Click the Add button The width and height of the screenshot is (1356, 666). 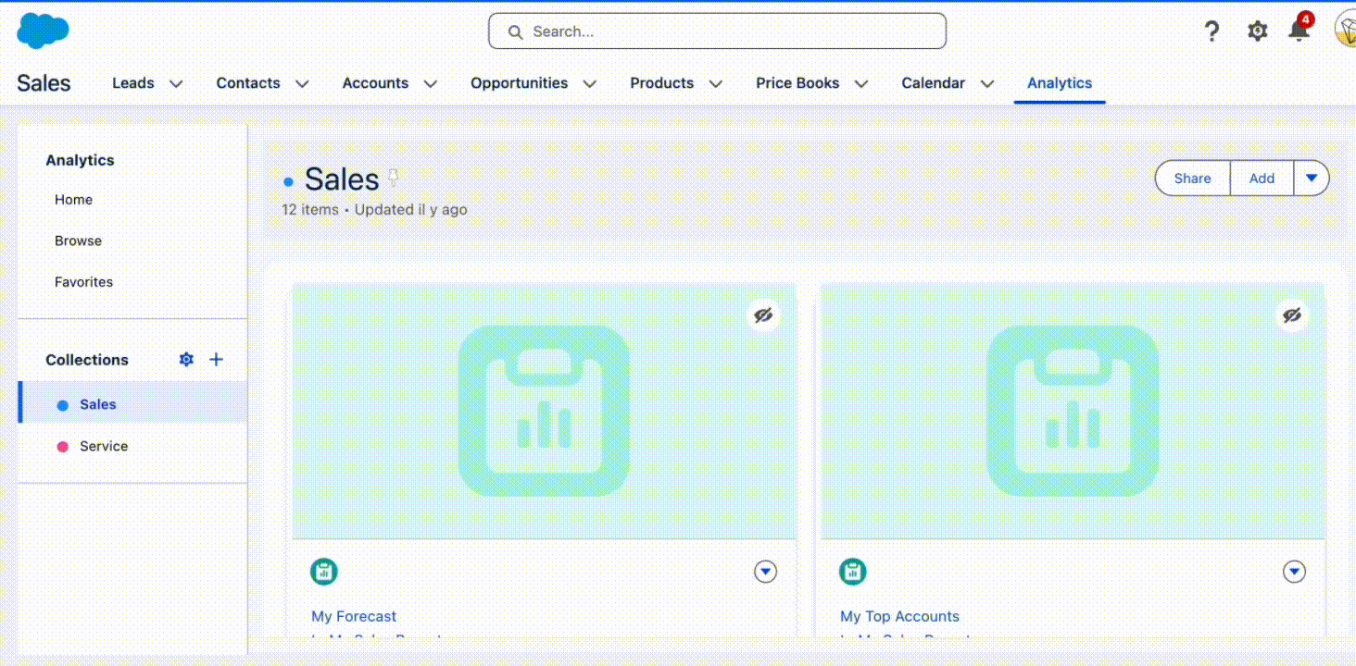pyautogui.click(x=1262, y=179)
